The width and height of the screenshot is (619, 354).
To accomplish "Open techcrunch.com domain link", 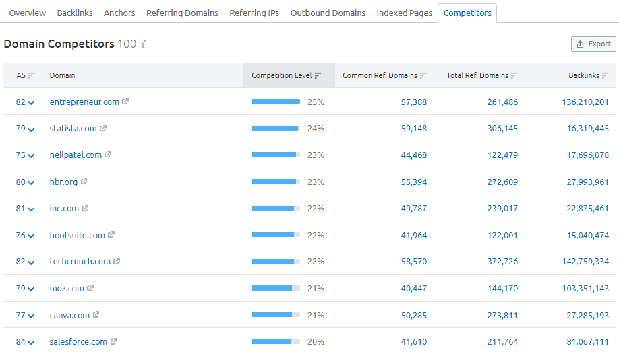I will (80, 262).
